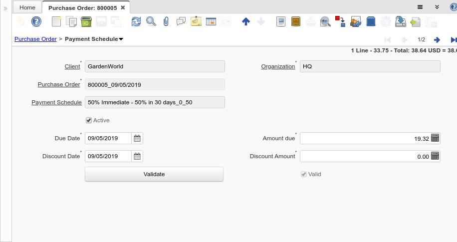Image resolution: width=457 pixels, height=242 pixels.
Task: Switch to the Home tab
Action: pyautogui.click(x=27, y=7)
